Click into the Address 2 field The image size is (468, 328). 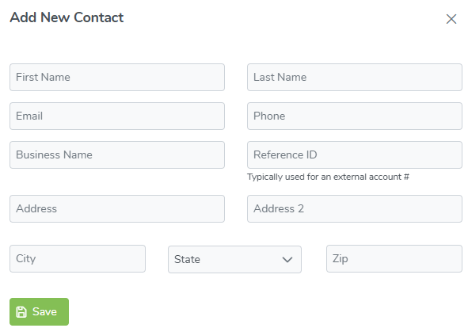coord(355,208)
